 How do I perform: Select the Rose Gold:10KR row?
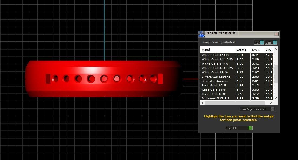[237, 86]
